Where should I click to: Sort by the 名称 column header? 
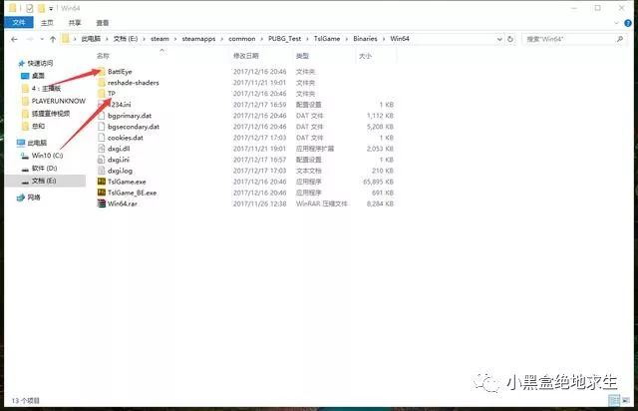point(103,56)
